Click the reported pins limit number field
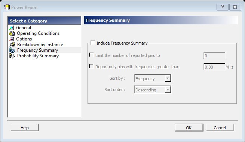This screenshot has width=245, height=142. pyautogui.click(x=215, y=55)
